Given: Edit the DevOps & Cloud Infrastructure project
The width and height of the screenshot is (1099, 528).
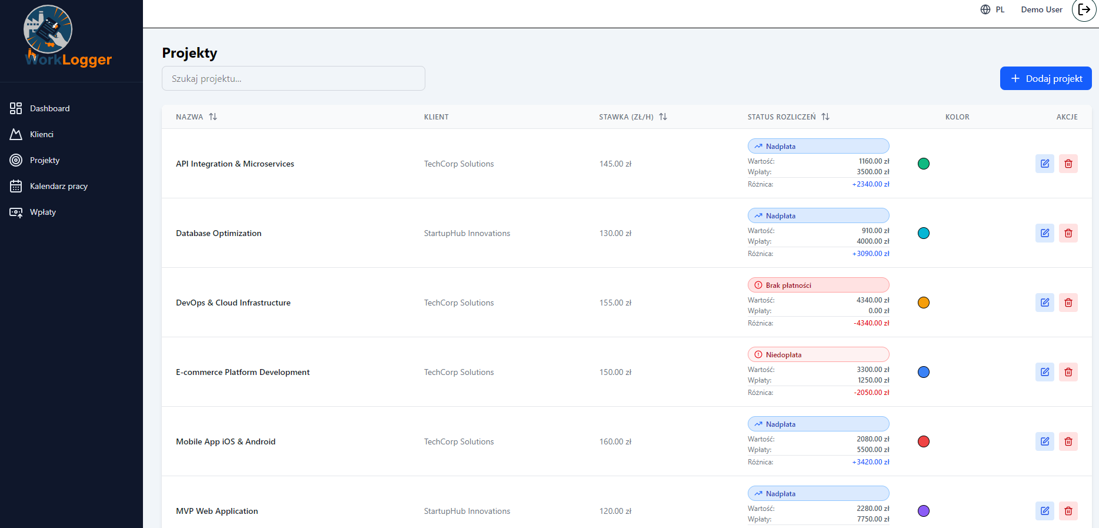Looking at the screenshot, I should [1044, 303].
